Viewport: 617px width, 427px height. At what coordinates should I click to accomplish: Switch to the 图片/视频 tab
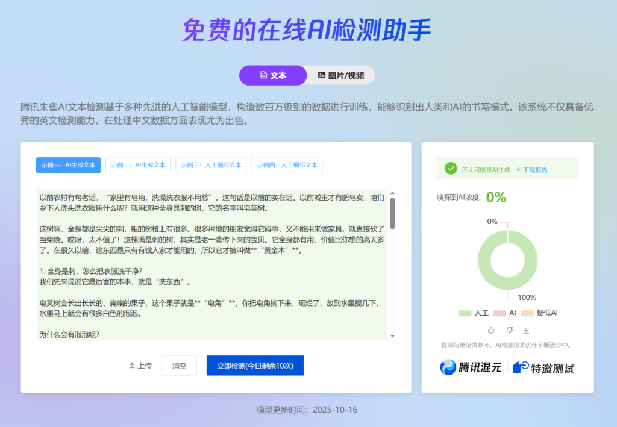coord(340,75)
